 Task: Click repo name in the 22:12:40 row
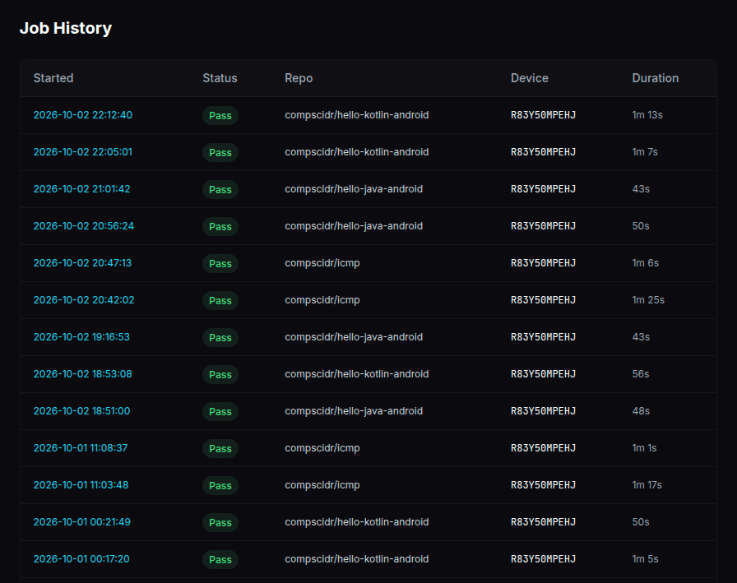[357, 115]
